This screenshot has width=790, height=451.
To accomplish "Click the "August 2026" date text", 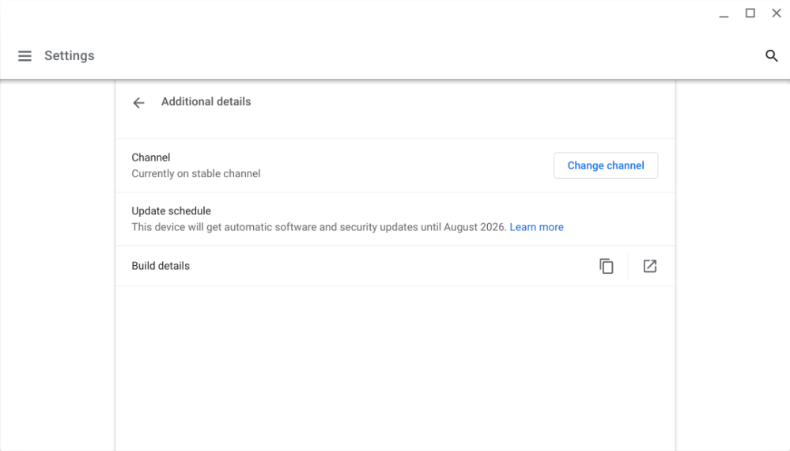I will tap(474, 227).
